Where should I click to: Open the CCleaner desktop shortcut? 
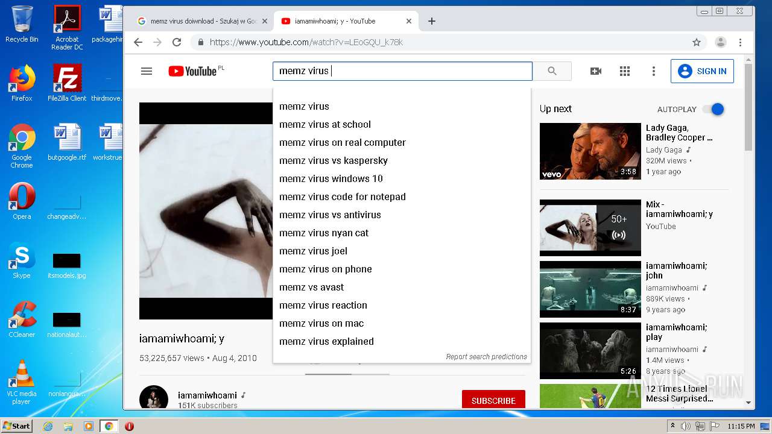(22, 319)
